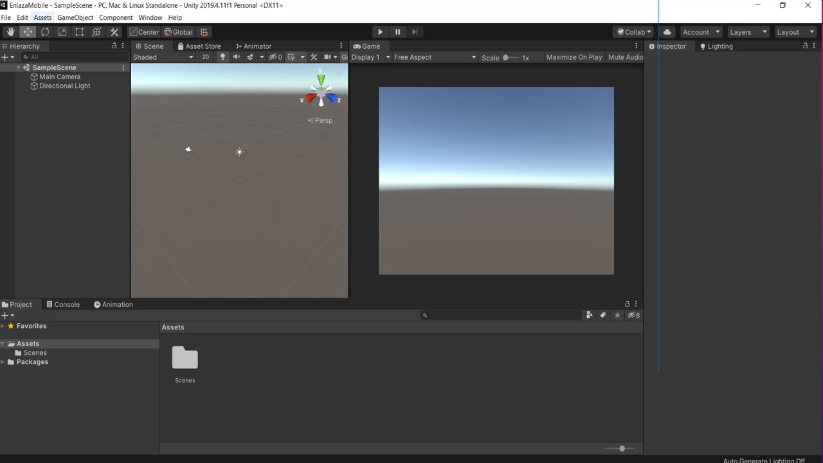Open SampleScene options kebab menu

[123, 68]
